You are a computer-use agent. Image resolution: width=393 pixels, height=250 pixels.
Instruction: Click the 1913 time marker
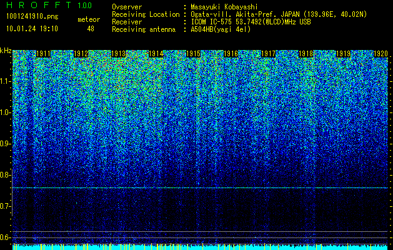tap(118, 54)
